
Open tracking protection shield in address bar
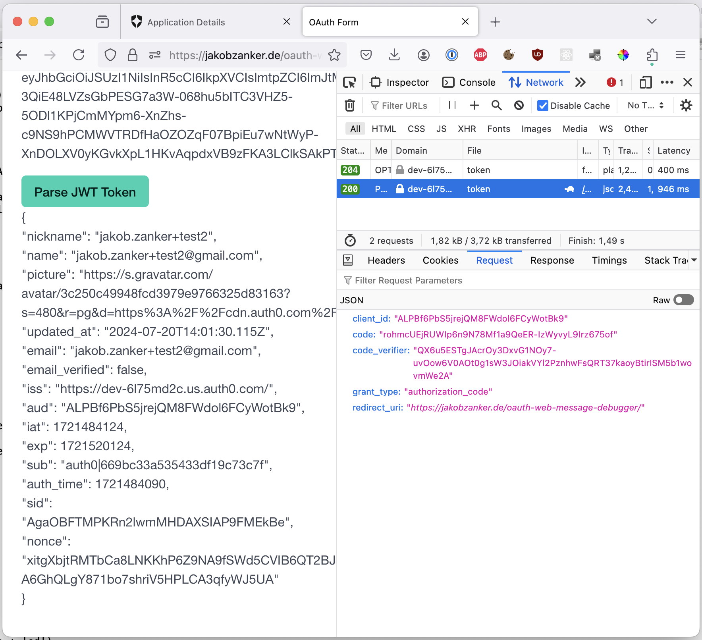(x=110, y=55)
